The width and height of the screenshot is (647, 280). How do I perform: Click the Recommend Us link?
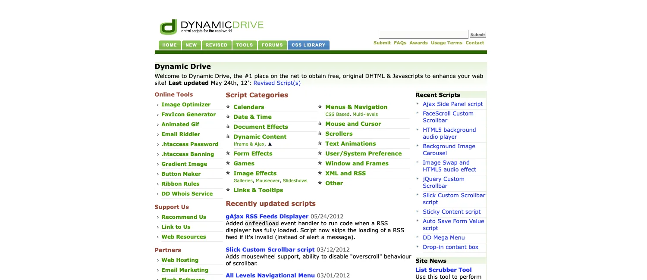[184, 217]
